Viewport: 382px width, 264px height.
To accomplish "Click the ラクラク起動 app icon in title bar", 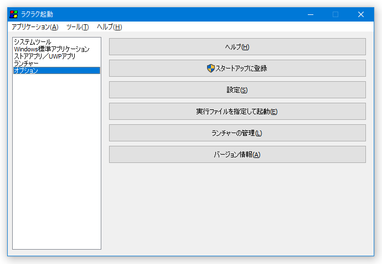I will point(14,14).
